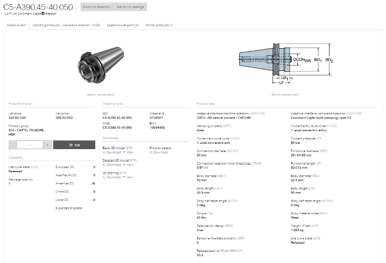Click download icon under Product details
Screen dimensions: 386x263
pyautogui.click(x=151, y=152)
